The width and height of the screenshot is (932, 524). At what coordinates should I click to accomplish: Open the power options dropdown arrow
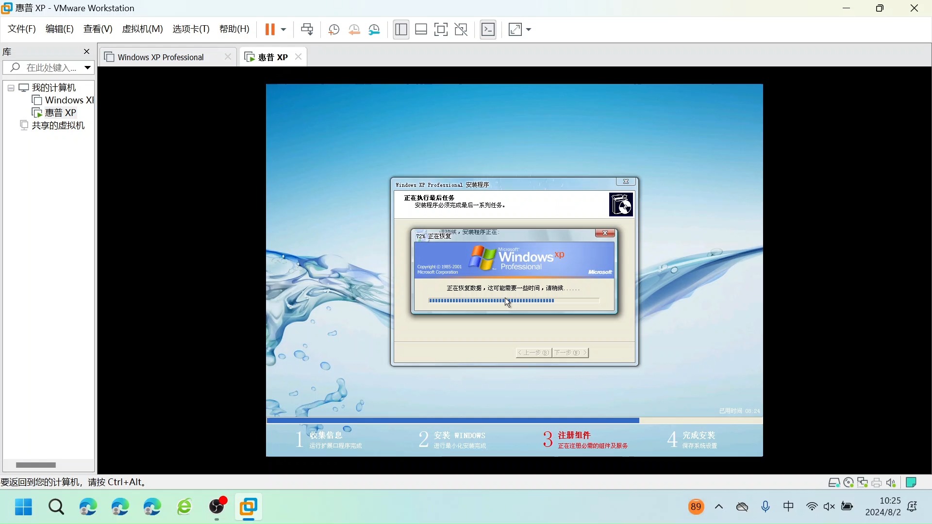[284, 30]
